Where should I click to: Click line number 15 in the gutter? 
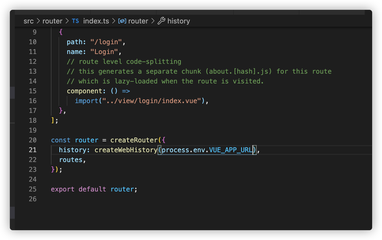coord(33,91)
